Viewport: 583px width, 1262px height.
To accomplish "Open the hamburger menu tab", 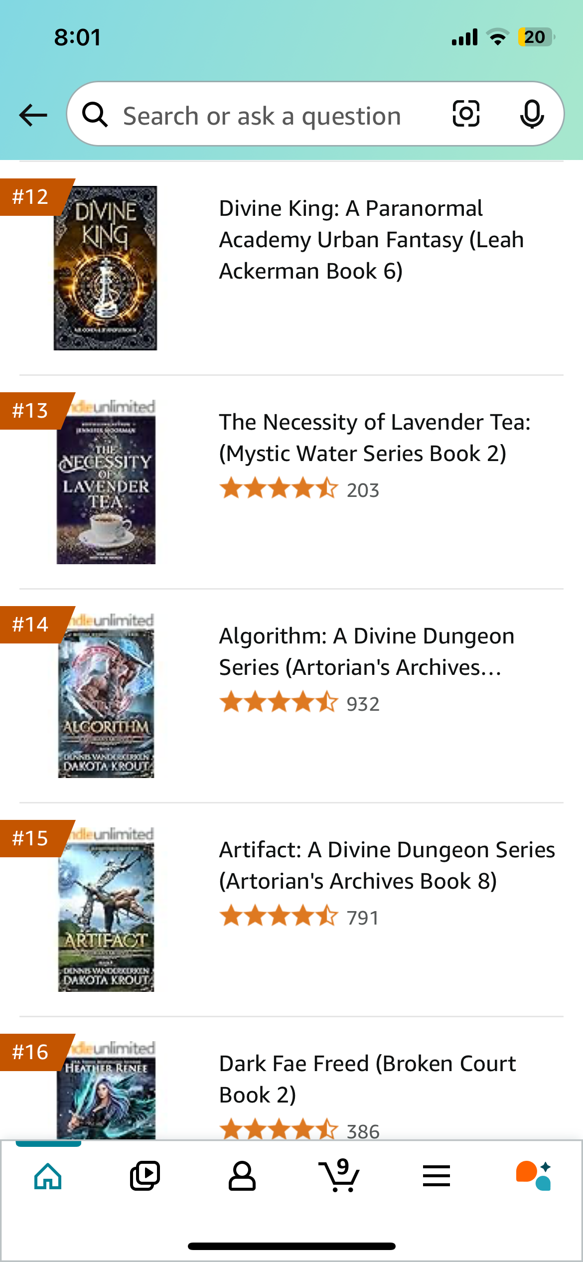I will pos(437,1176).
